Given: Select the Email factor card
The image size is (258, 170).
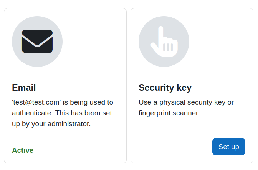Looking at the screenshot, I should pyautogui.click(x=65, y=86).
